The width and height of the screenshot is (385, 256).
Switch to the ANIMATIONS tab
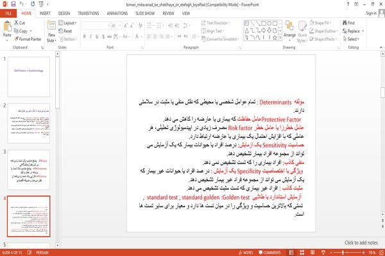117,13
